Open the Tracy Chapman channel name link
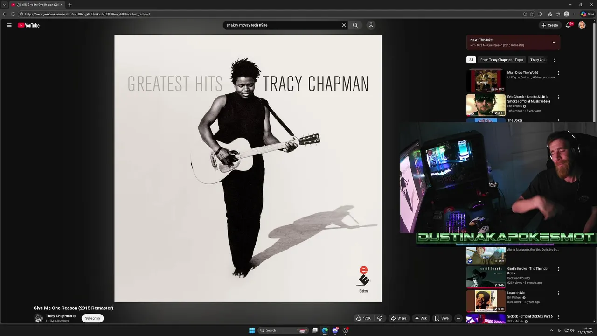Screen dimensions: 597x336 coord(59,316)
